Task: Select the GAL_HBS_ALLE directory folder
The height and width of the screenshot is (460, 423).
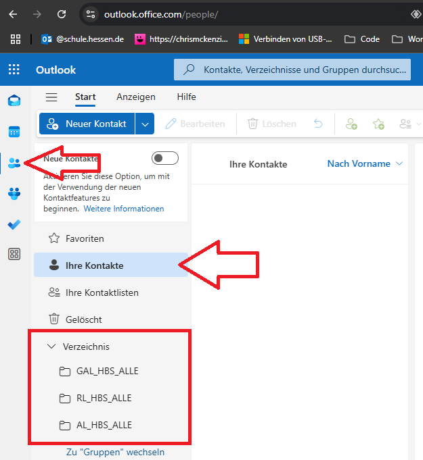Action: (x=102, y=371)
